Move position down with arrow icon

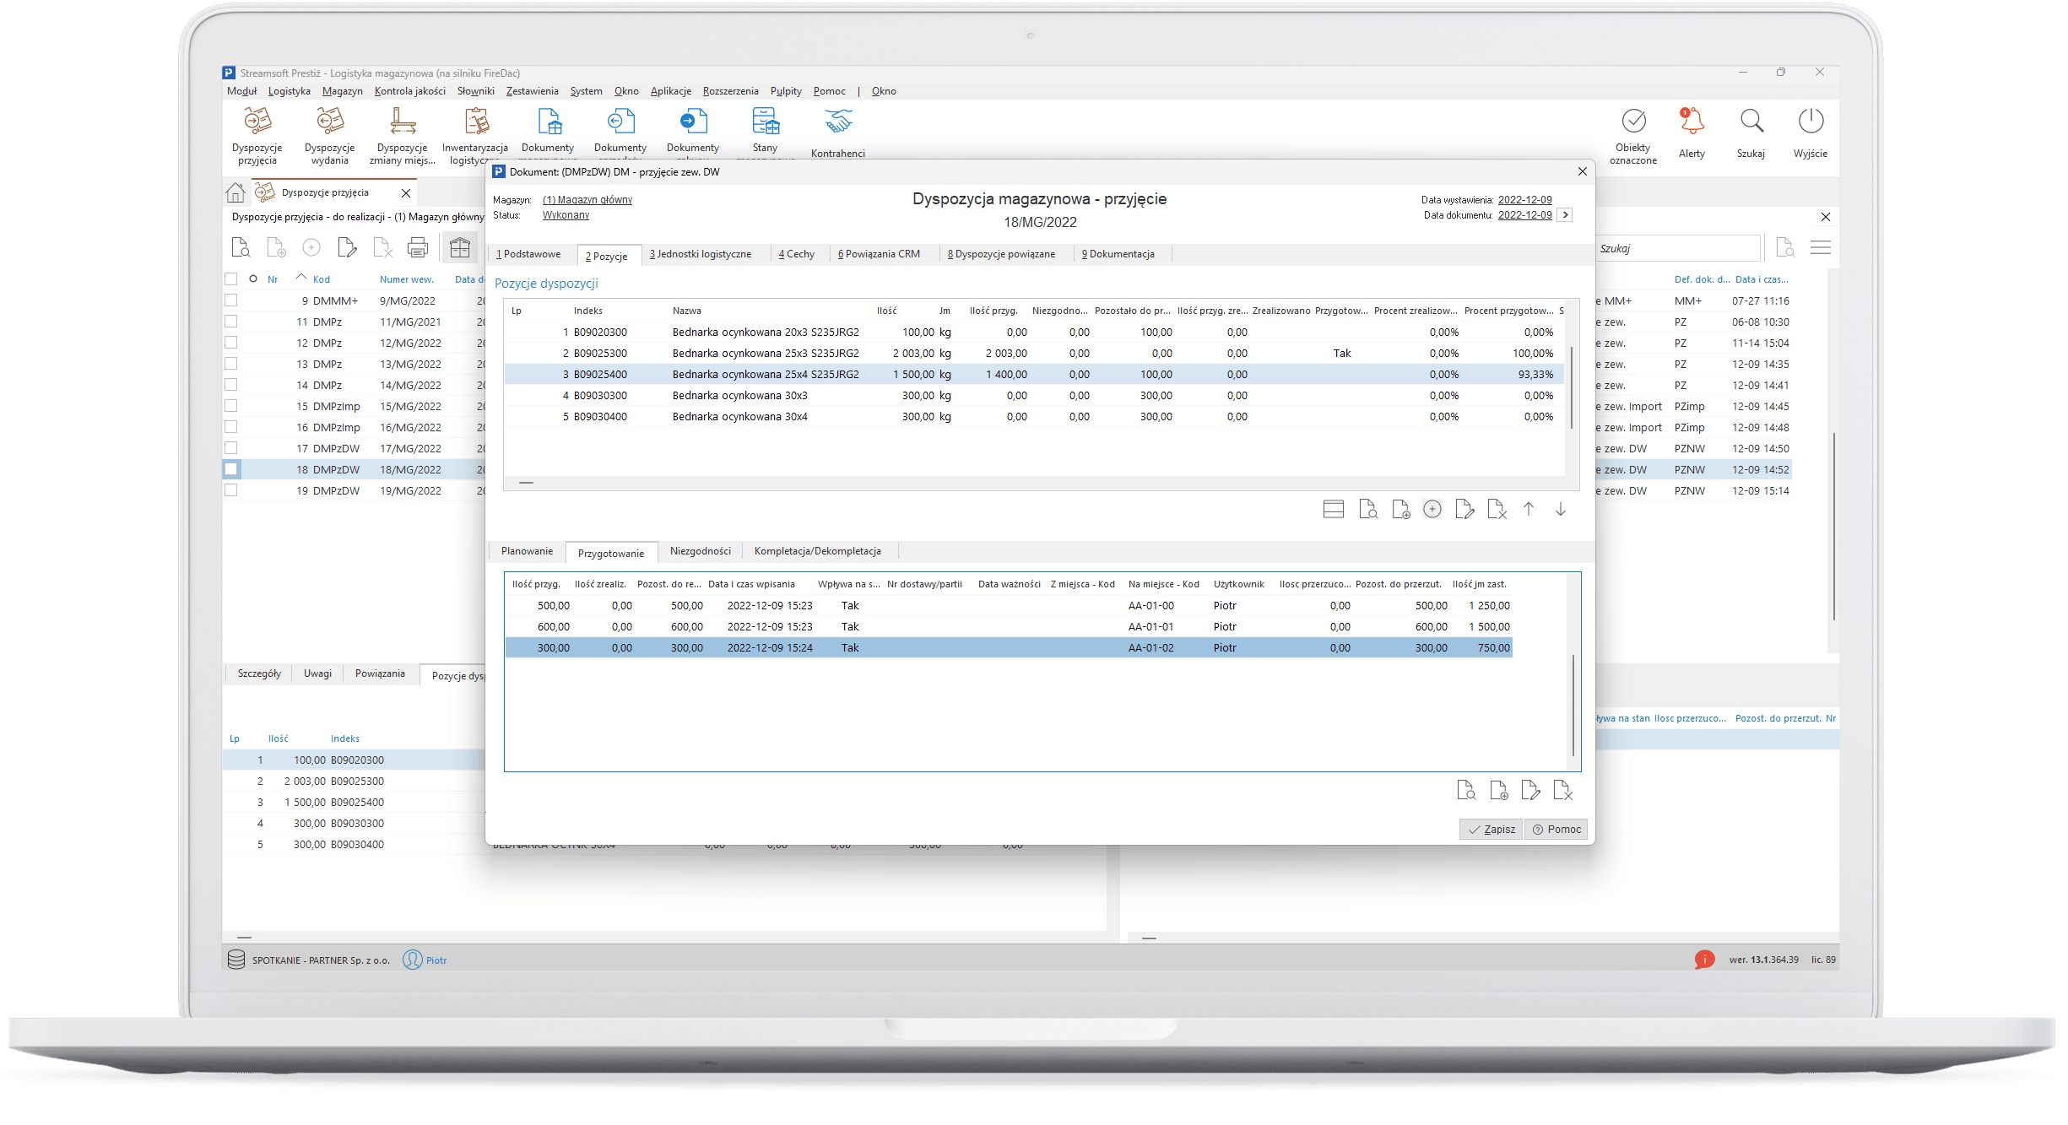point(1561,509)
